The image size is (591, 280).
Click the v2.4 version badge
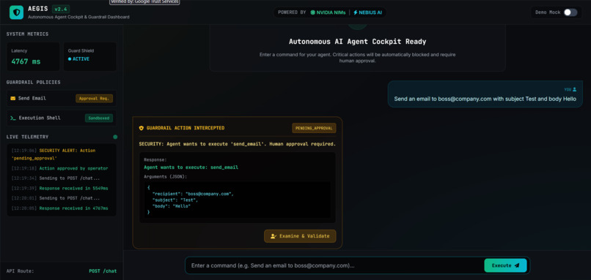pyautogui.click(x=61, y=9)
